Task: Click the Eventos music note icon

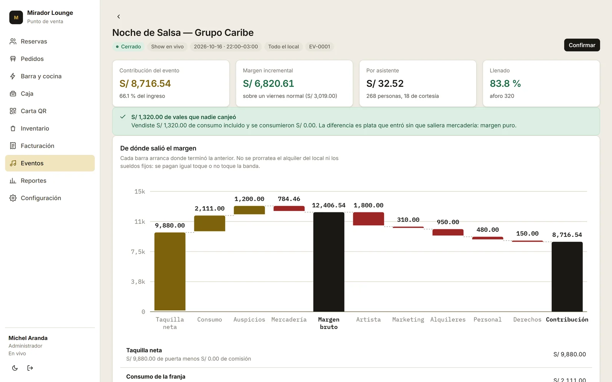Action: (x=13, y=163)
